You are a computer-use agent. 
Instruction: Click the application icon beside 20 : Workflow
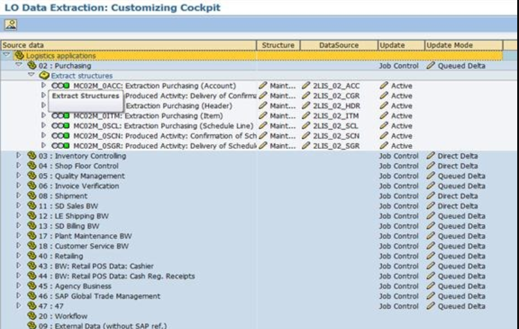coord(32,315)
